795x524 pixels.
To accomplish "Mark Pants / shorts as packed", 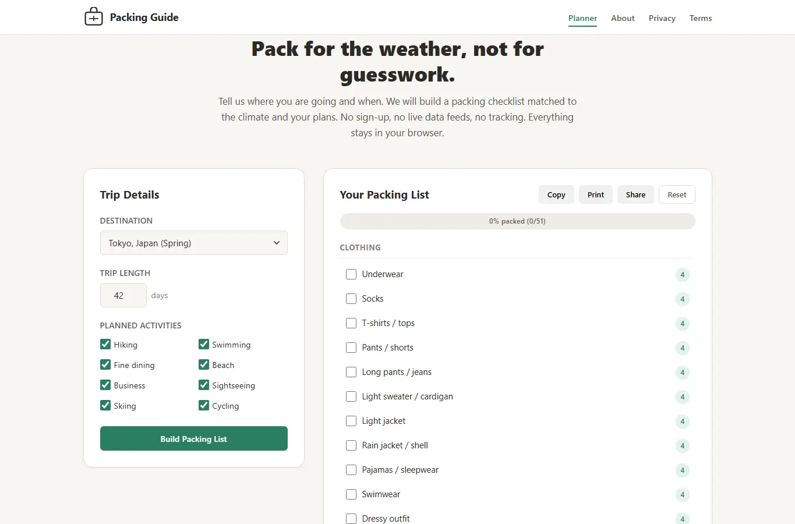I will coord(351,348).
